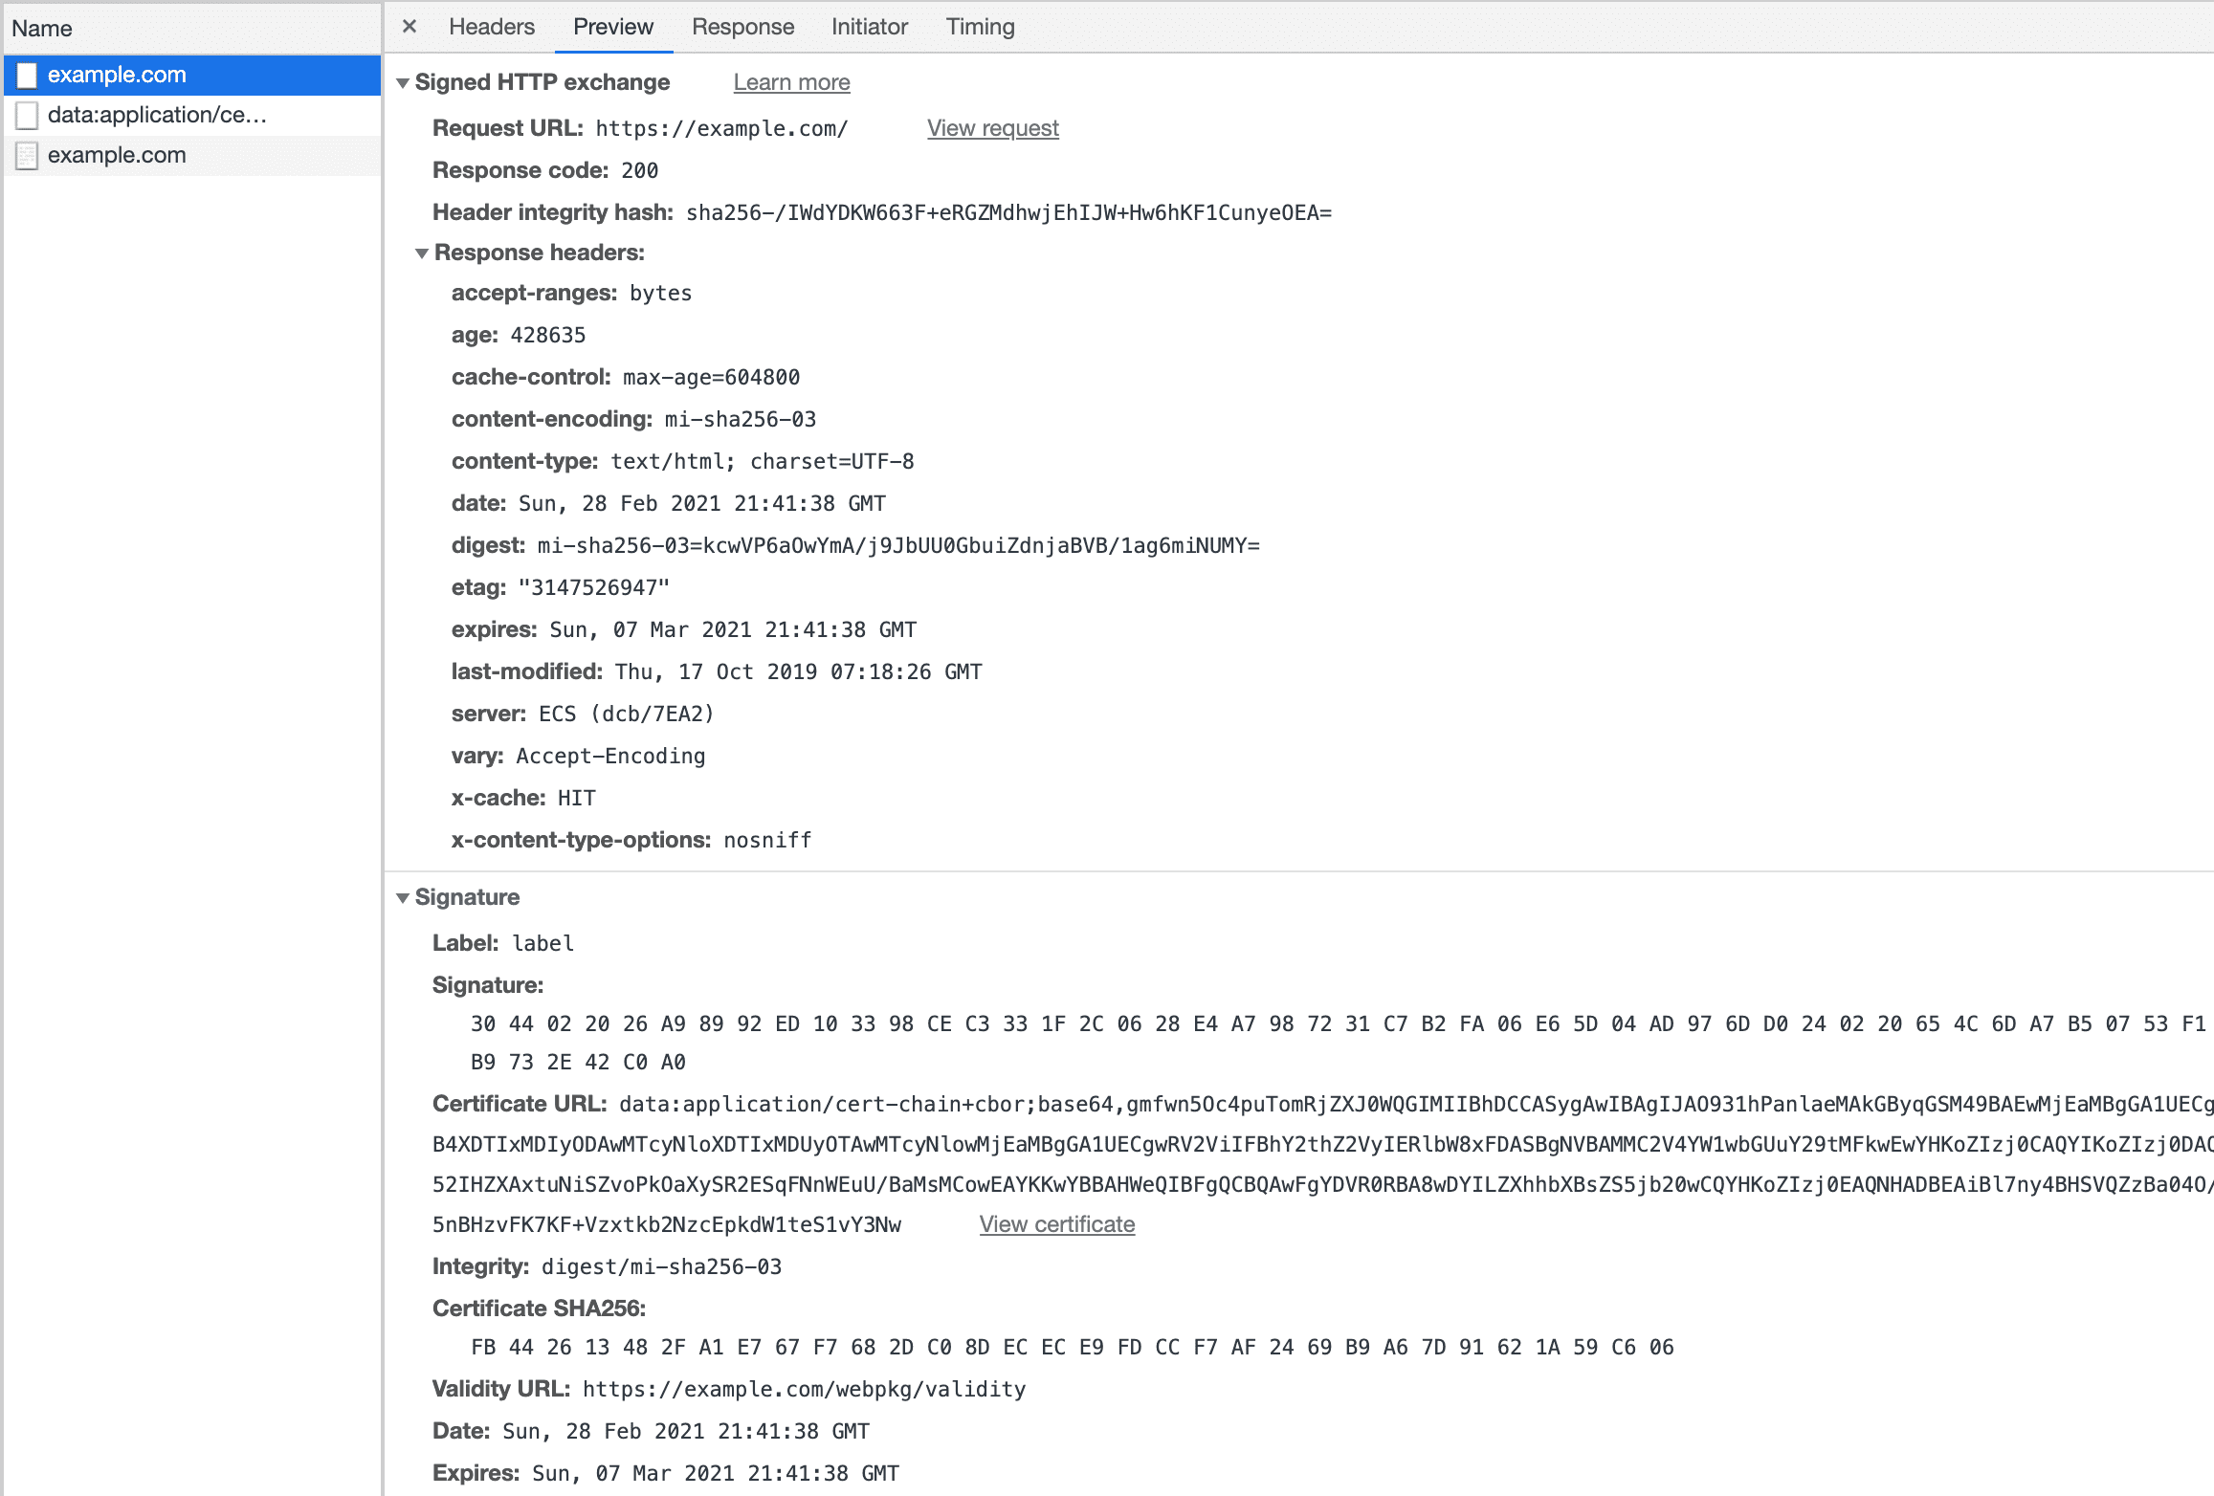Select the second example.com entry
This screenshot has width=2214, height=1496.
point(119,155)
